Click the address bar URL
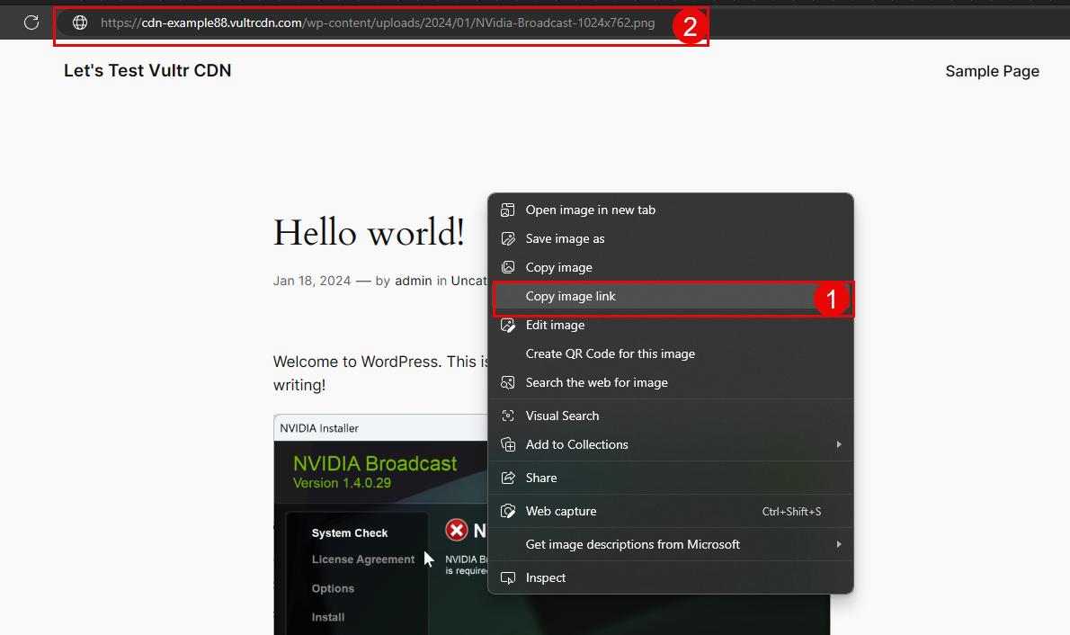1070x635 pixels. [378, 23]
